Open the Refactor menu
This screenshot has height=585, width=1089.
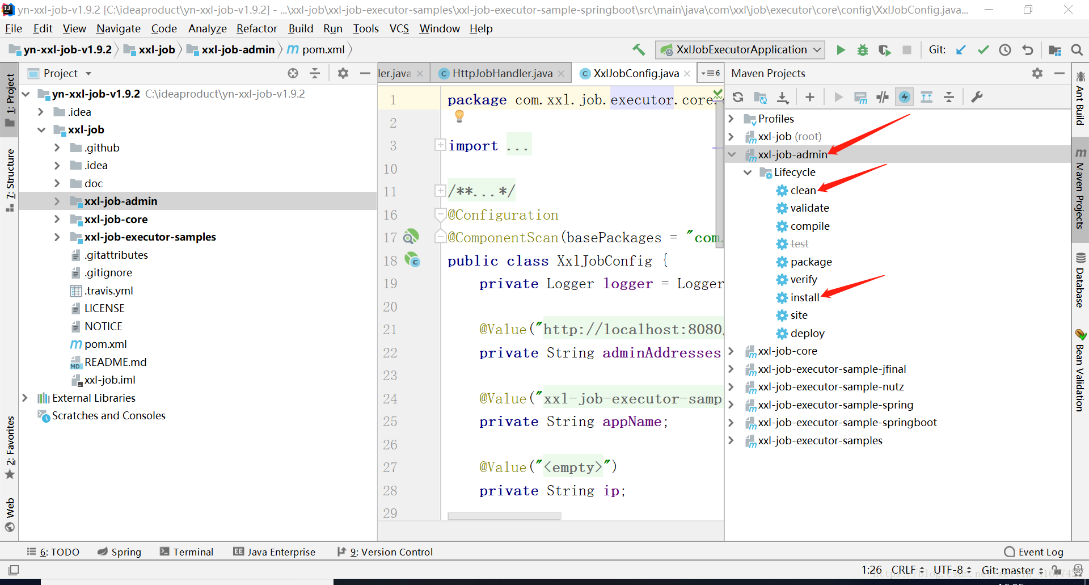[257, 28]
